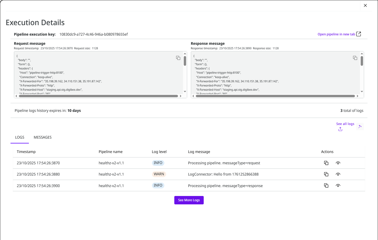View details of the messageType=response log
Image resolution: width=378 pixels, height=240 pixels.
[338, 186]
